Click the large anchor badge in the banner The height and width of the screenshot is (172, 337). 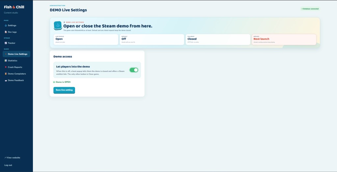click(x=58, y=26)
